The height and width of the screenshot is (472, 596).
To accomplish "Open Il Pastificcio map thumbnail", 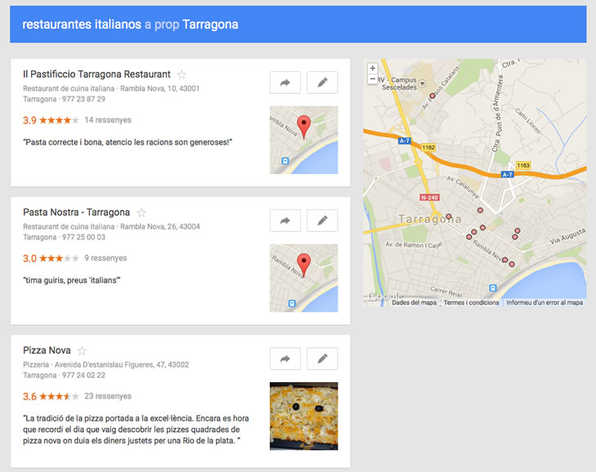I will tap(303, 140).
